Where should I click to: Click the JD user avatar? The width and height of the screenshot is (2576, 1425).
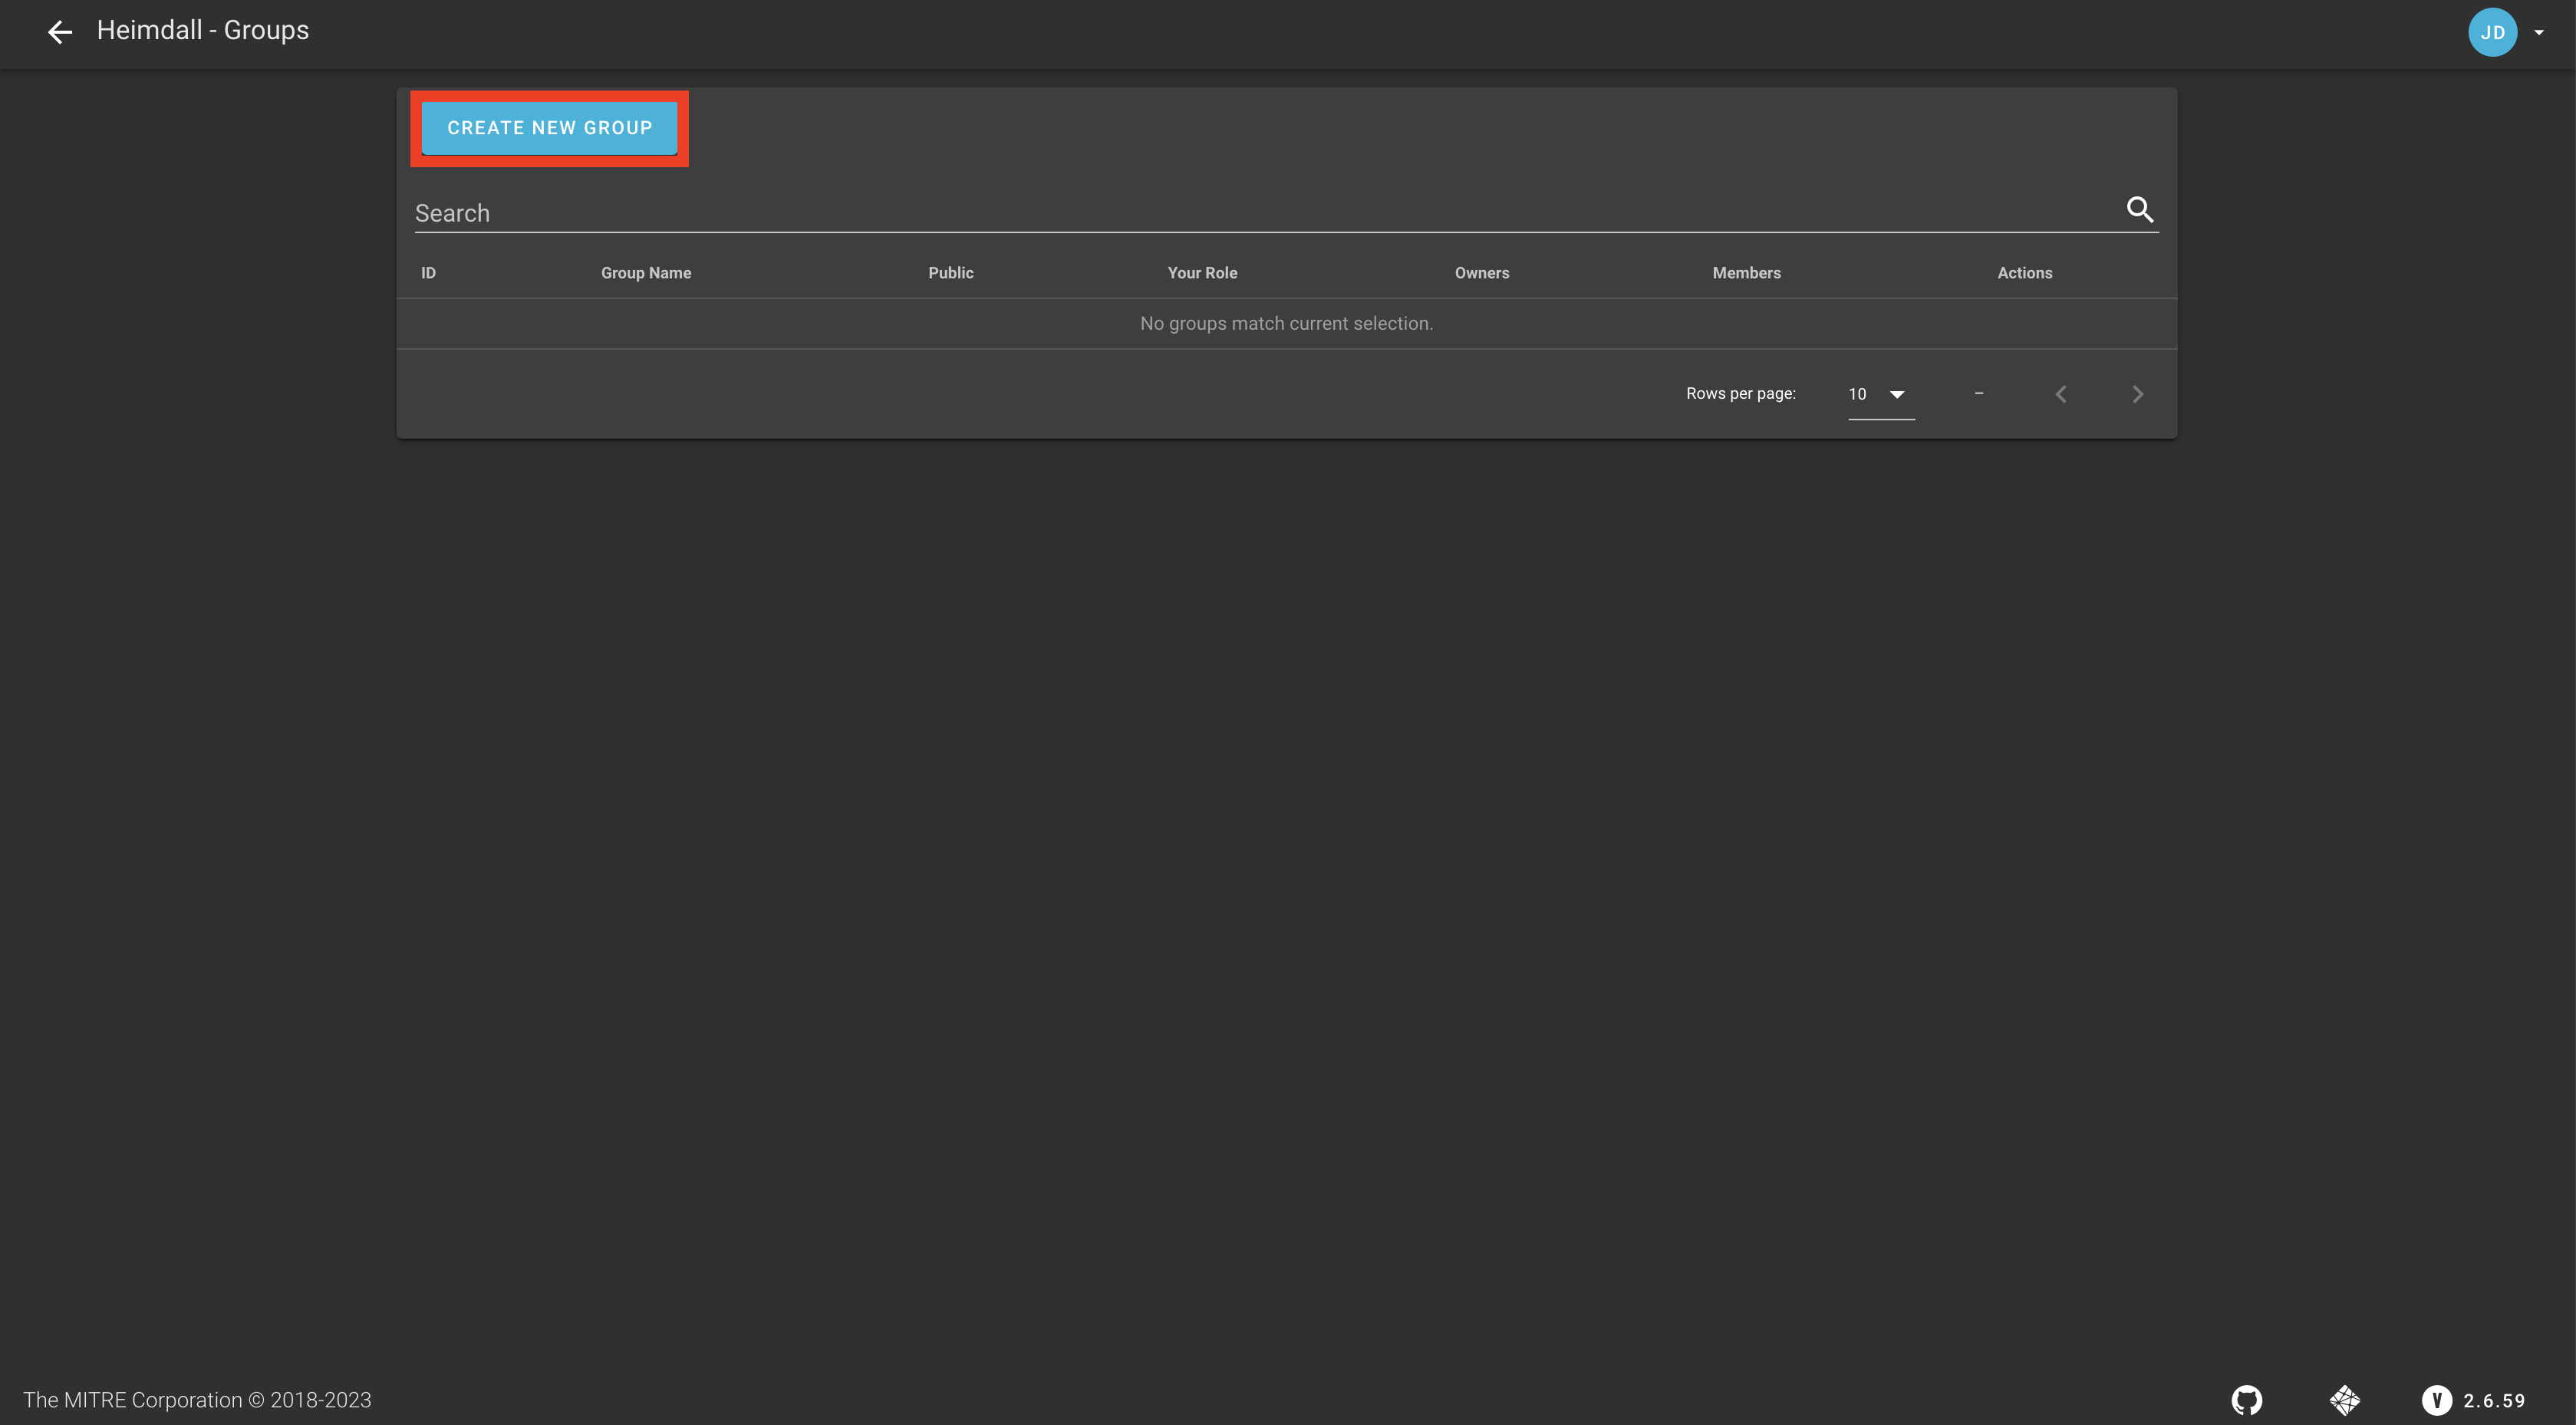(2492, 32)
